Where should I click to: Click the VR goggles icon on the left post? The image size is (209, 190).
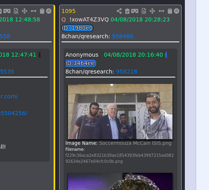point(7,11)
